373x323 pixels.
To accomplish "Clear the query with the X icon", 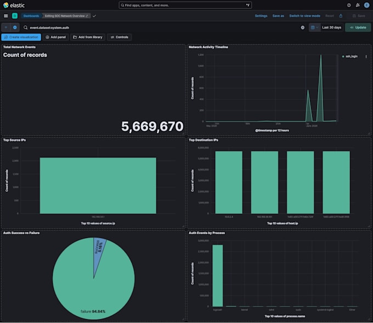I will click(x=302, y=27).
